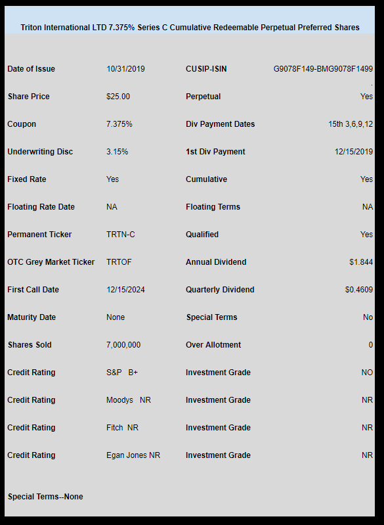Click the OTC Grey Market Ticker TRTOF
Viewport: 384px width, 525px height.
tap(119, 262)
